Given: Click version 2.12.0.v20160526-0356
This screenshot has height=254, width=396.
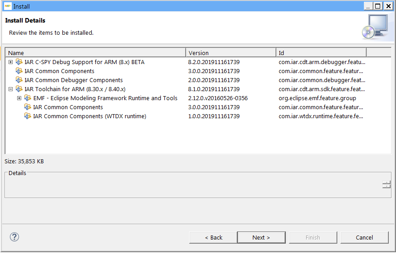Looking at the screenshot, I should click(x=218, y=98).
